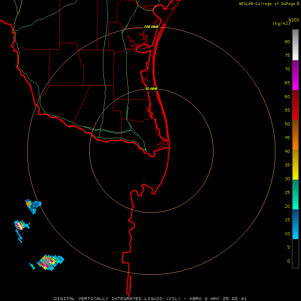
Task: Click the legend value 15
Action: (287, 220)
